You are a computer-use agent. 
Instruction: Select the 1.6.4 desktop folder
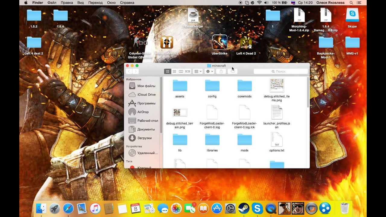point(60,15)
